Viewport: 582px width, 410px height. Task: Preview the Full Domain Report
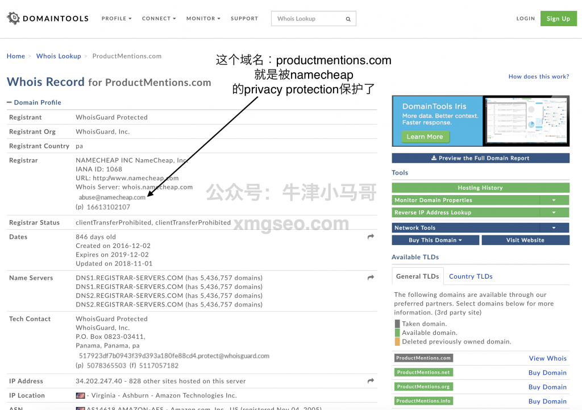click(480, 158)
